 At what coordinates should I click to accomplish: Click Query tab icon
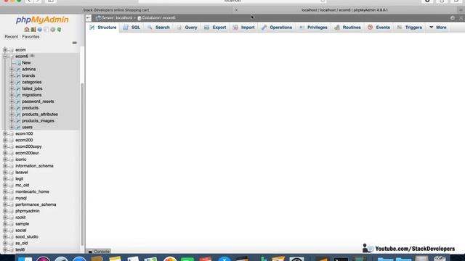pyautogui.click(x=179, y=28)
